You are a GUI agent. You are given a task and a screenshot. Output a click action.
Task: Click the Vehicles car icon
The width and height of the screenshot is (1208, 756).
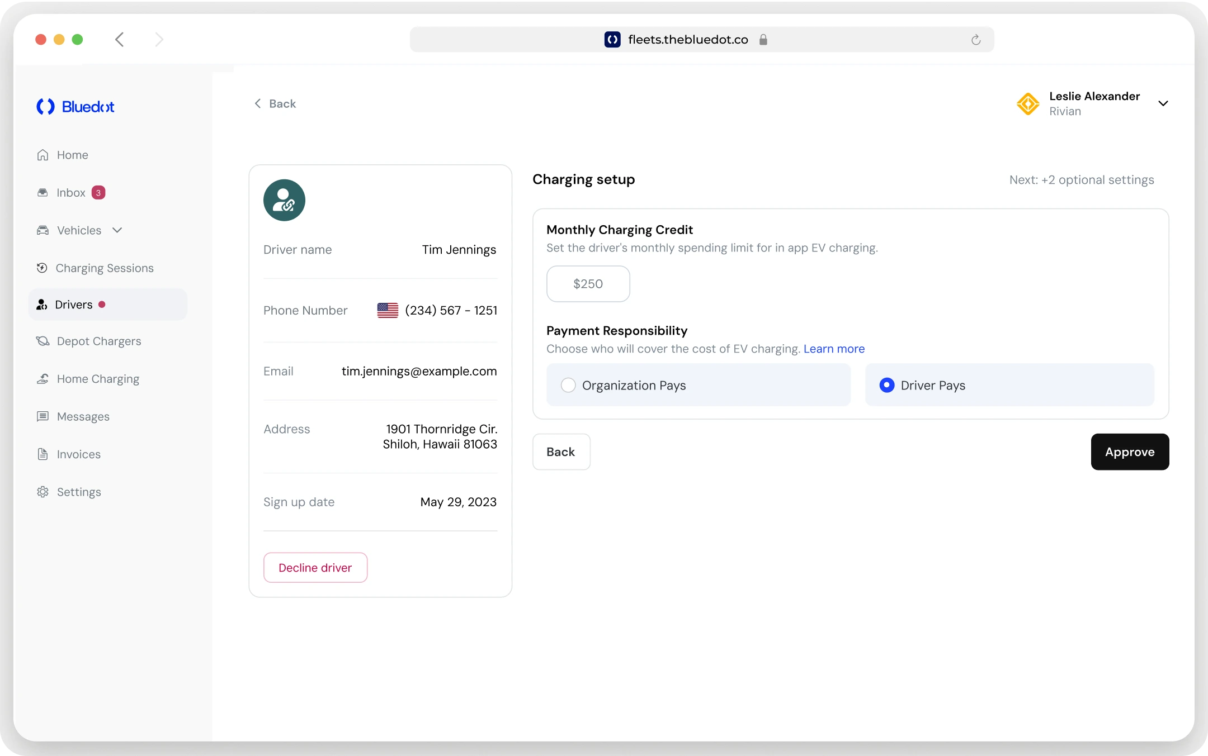(43, 230)
